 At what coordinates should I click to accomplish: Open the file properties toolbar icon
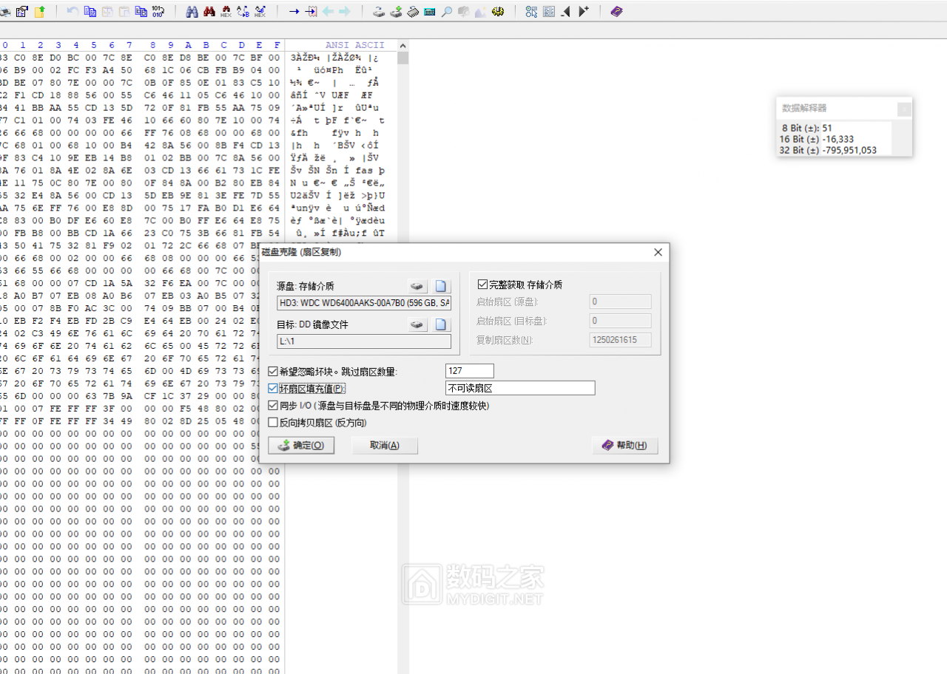(21, 11)
